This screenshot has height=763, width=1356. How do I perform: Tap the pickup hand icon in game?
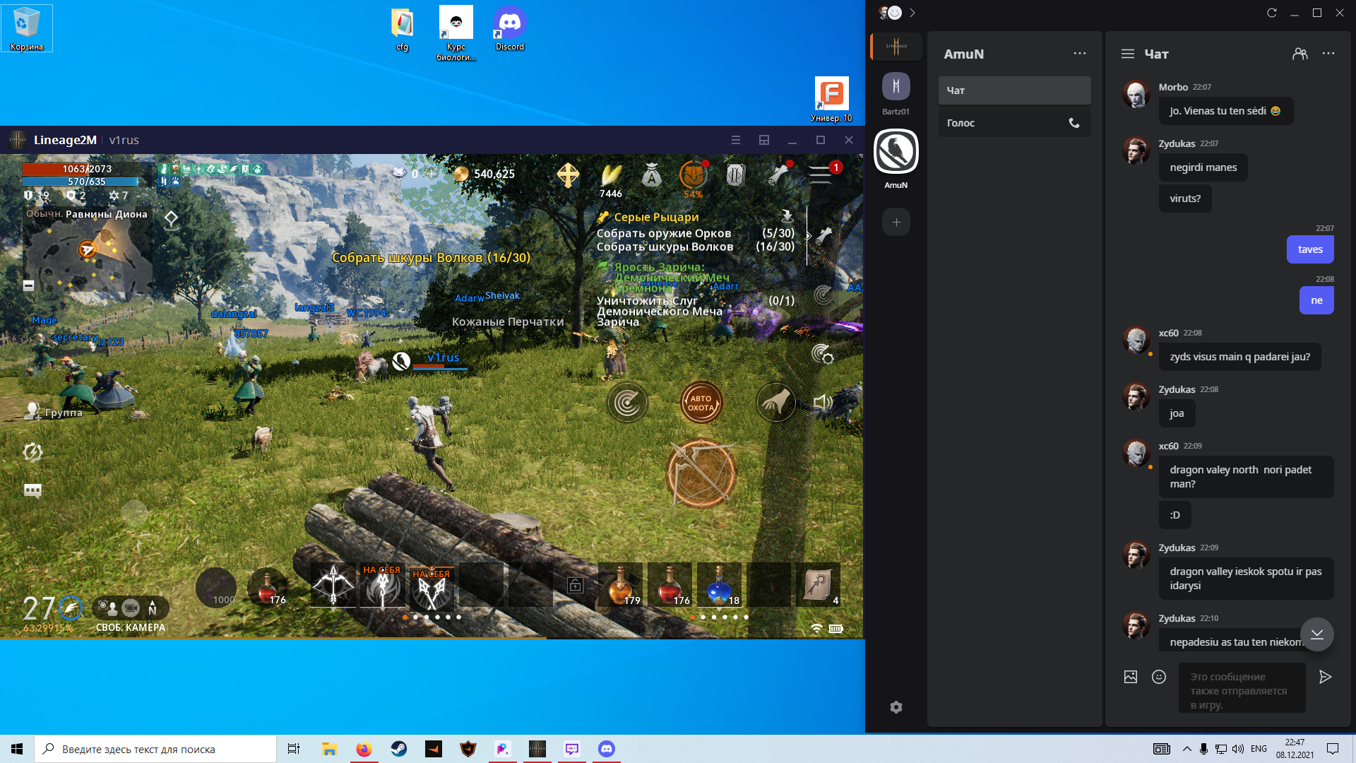[776, 402]
